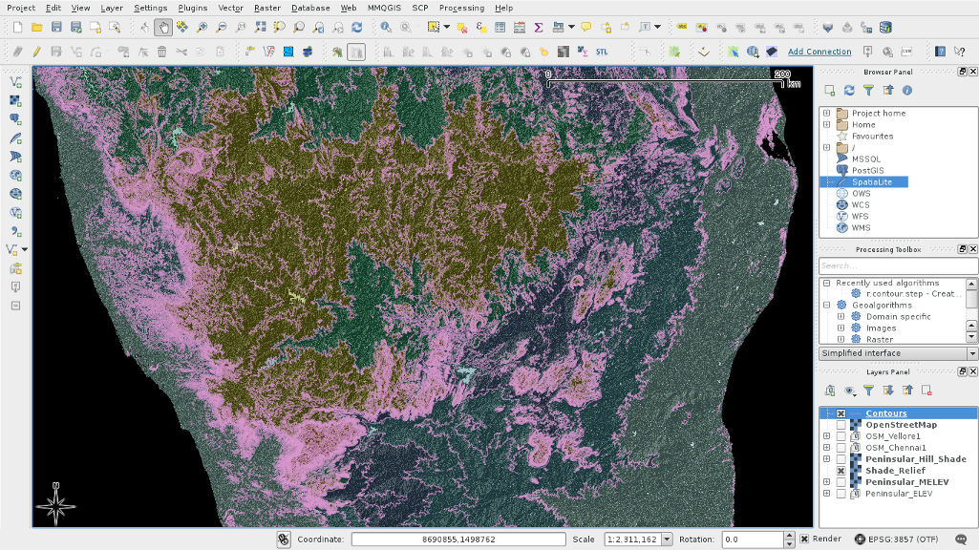Screen dimensions: 979x550
Task: Click the Identify Features tool
Action: click(x=386, y=28)
